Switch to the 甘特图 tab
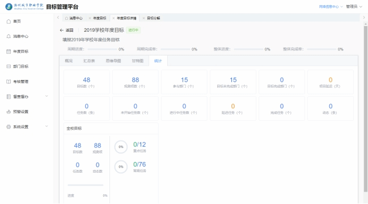 pos(138,61)
